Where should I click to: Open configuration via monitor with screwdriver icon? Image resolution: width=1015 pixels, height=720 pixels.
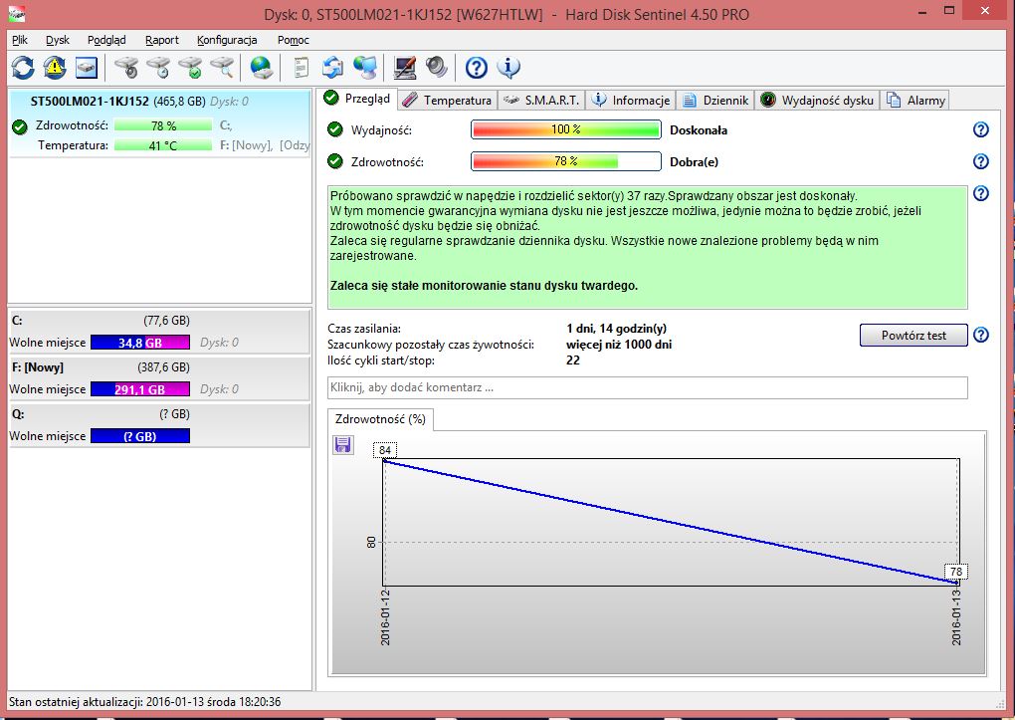point(405,68)
